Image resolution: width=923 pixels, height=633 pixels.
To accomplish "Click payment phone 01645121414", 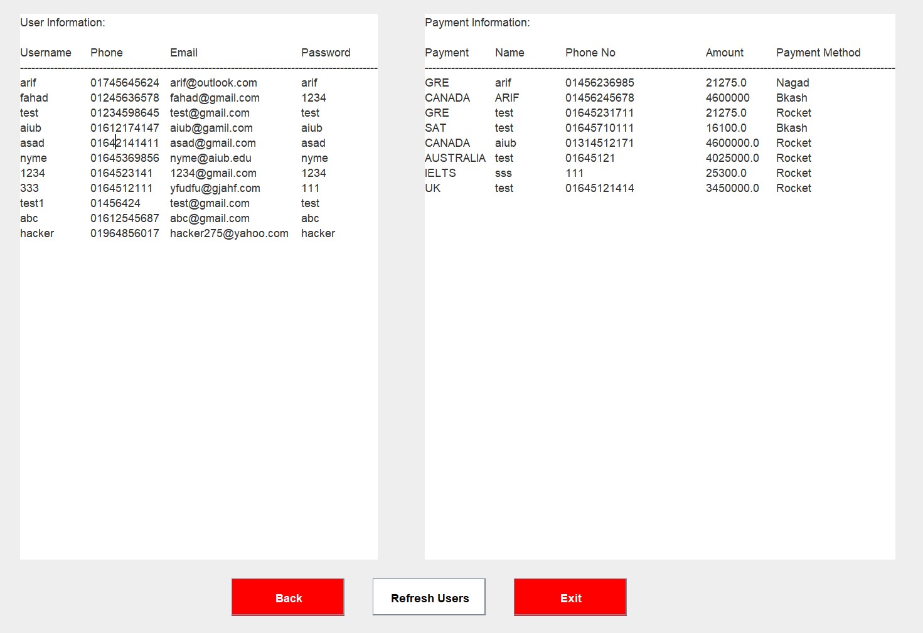I will click(600, 188).
